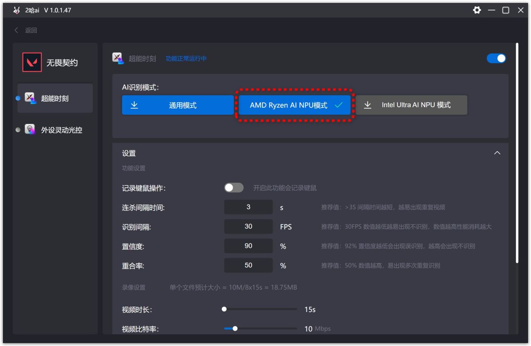
Task: Collapse the 设置 section with the chevron
Action: coord(497,153)
